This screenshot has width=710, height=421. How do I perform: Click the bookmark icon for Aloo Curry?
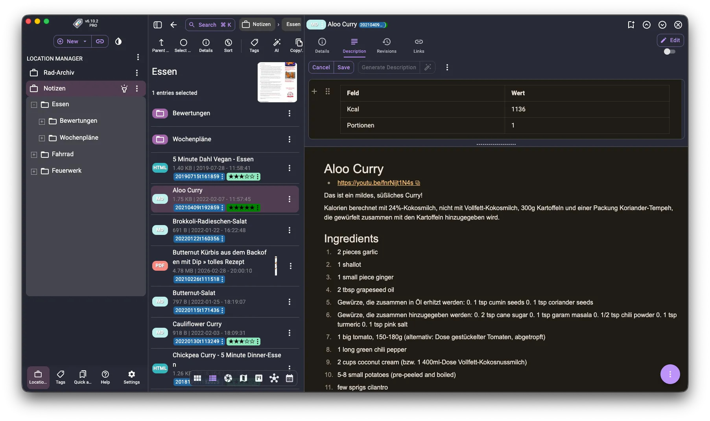tap(631, 25)
